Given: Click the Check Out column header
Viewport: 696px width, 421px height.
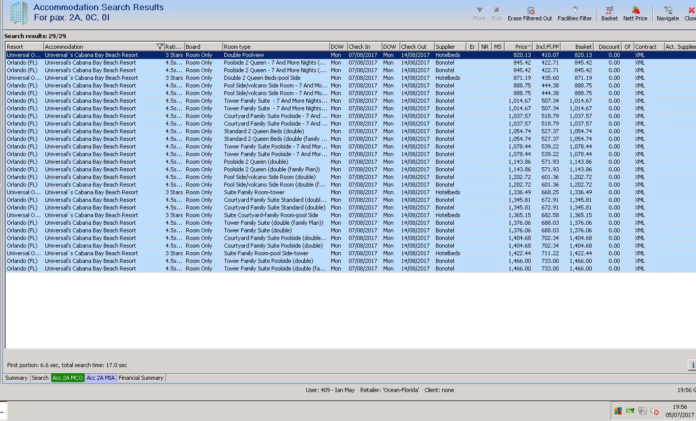Looking at the screenshot, I should [416, 47].
